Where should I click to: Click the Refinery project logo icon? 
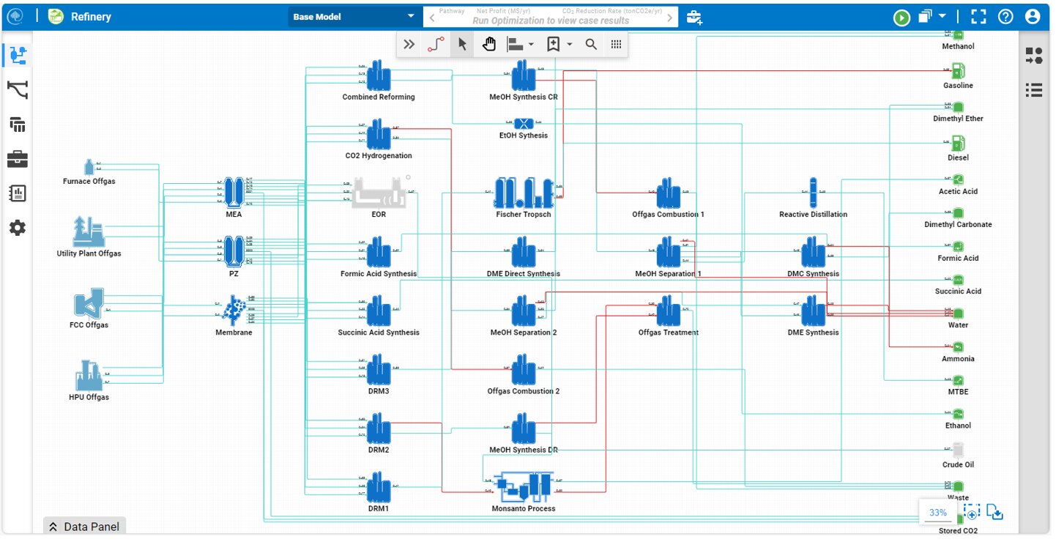[x=56, y=16]
